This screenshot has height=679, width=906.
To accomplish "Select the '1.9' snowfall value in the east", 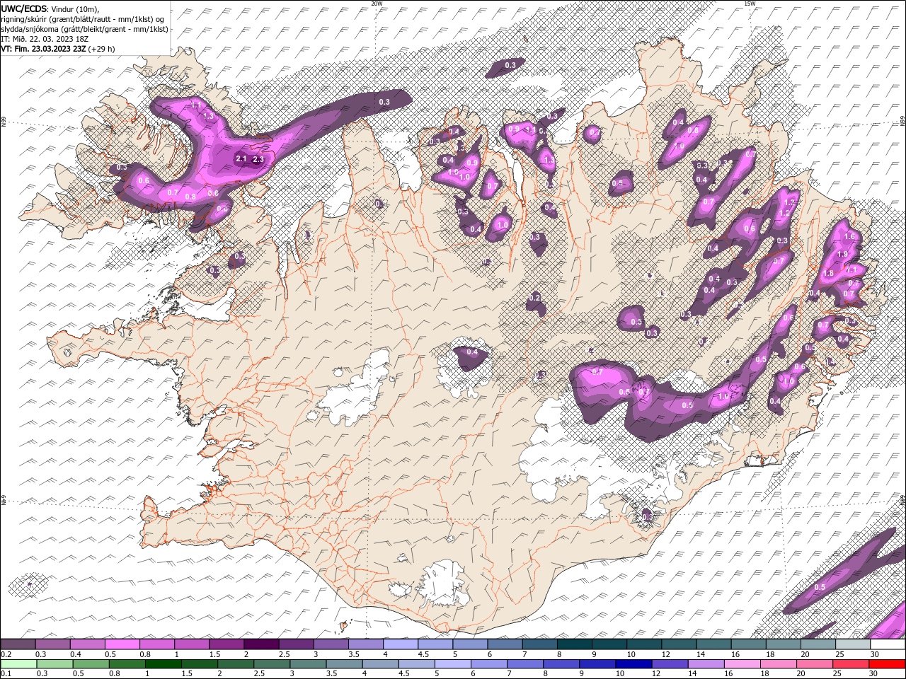I will 842,255.
